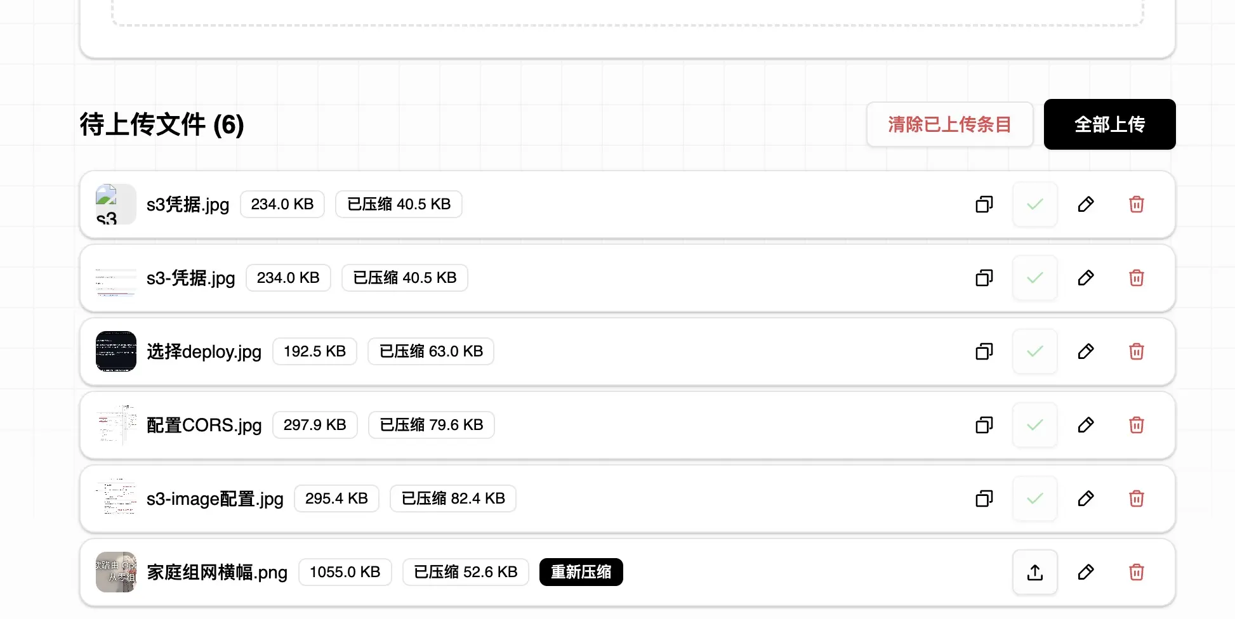Upload 家庭组网横幅.png with upload icon
1235x619 pixels.
[x=1035, y=572]
